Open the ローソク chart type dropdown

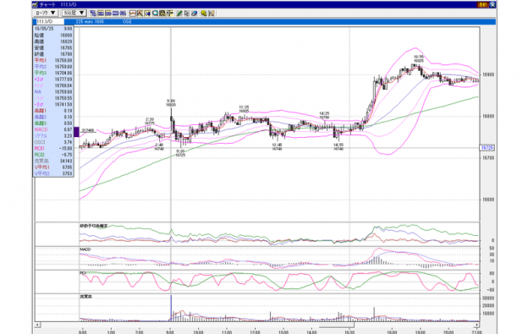click(46, 13)
